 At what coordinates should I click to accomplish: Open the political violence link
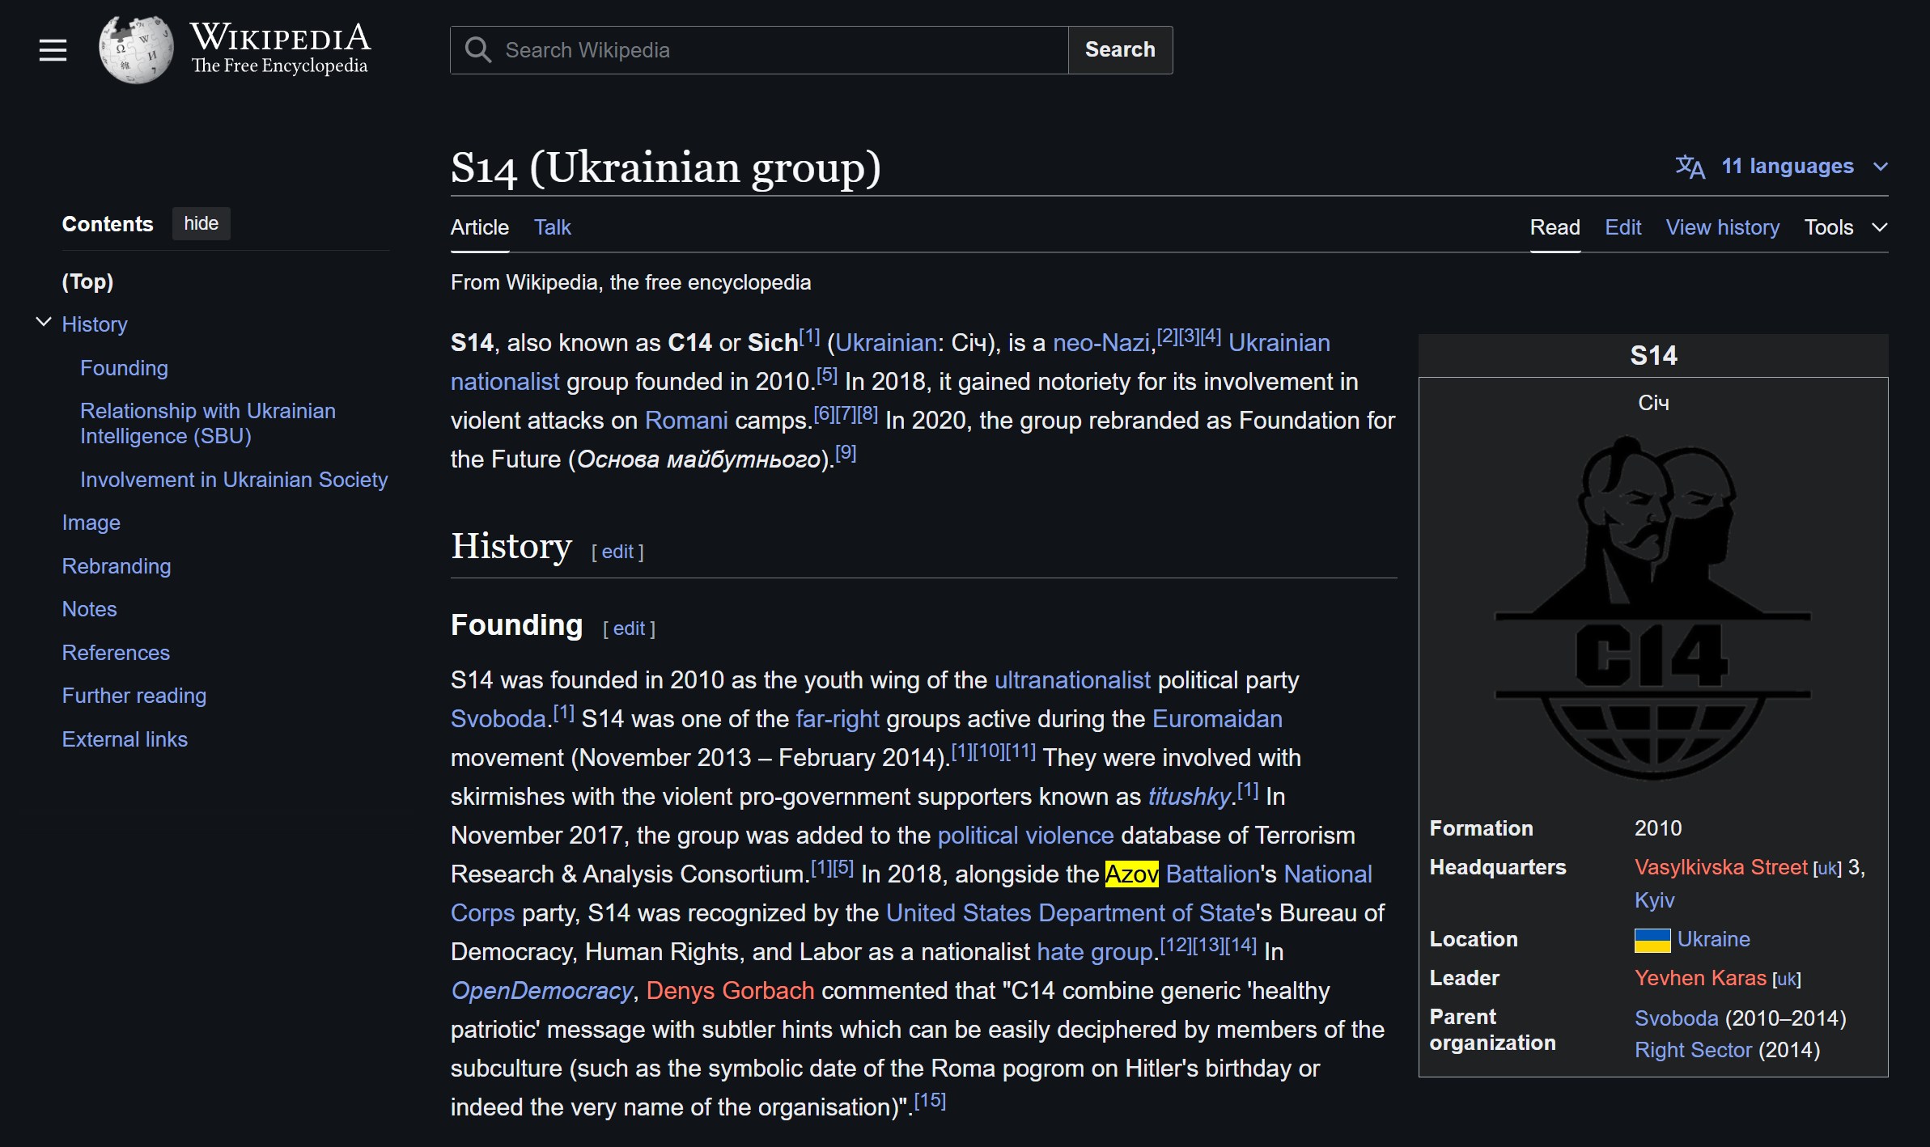(1025, 836)
